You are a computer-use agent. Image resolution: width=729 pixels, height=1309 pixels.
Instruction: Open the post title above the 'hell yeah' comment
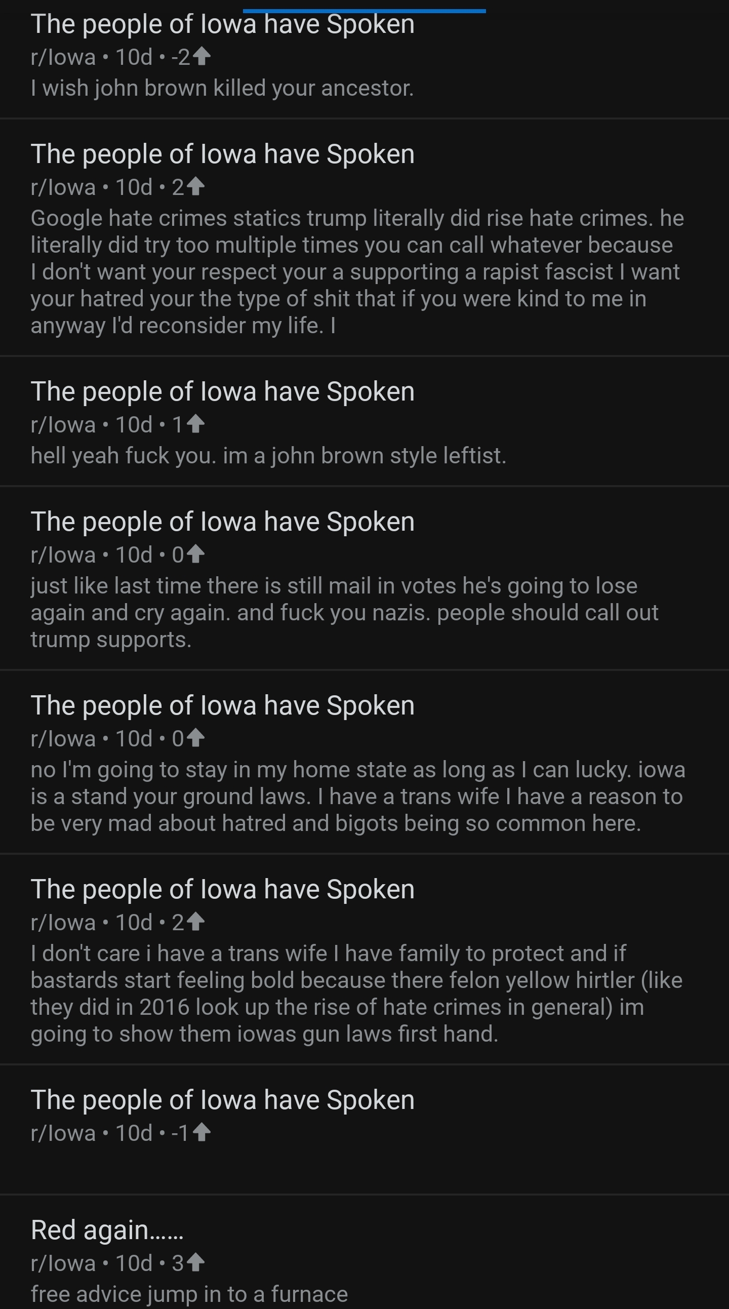223,392
